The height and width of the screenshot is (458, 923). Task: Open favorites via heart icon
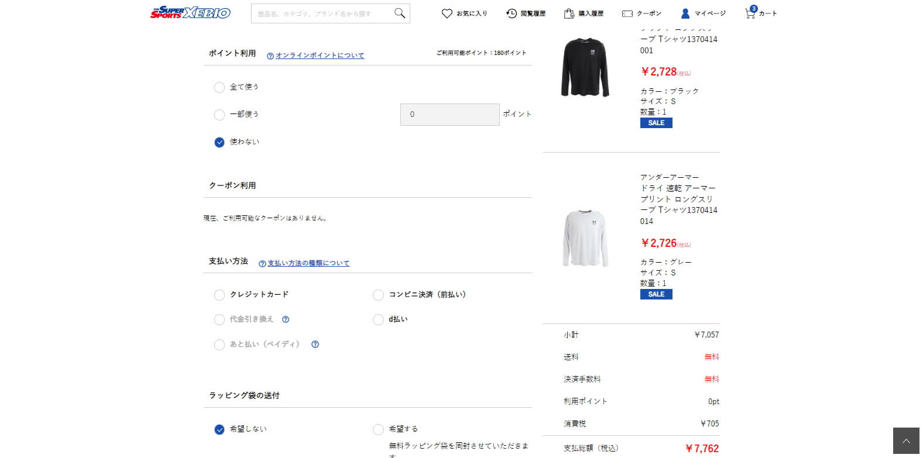[x=447, y=13]
